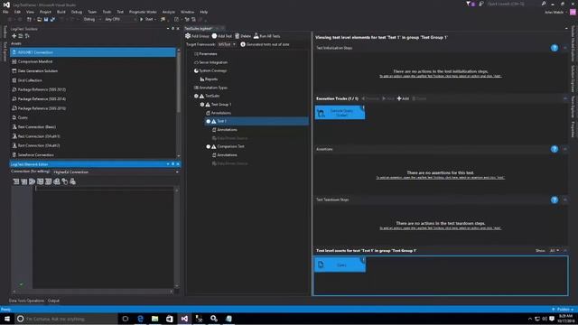Open Microsoft Edge from taskbar
578x325 pixels.
coord(140,319)
